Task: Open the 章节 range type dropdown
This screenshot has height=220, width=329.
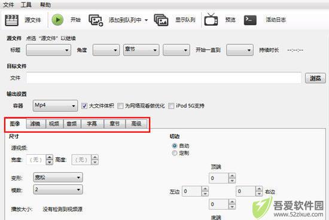Action: [141, 50]
